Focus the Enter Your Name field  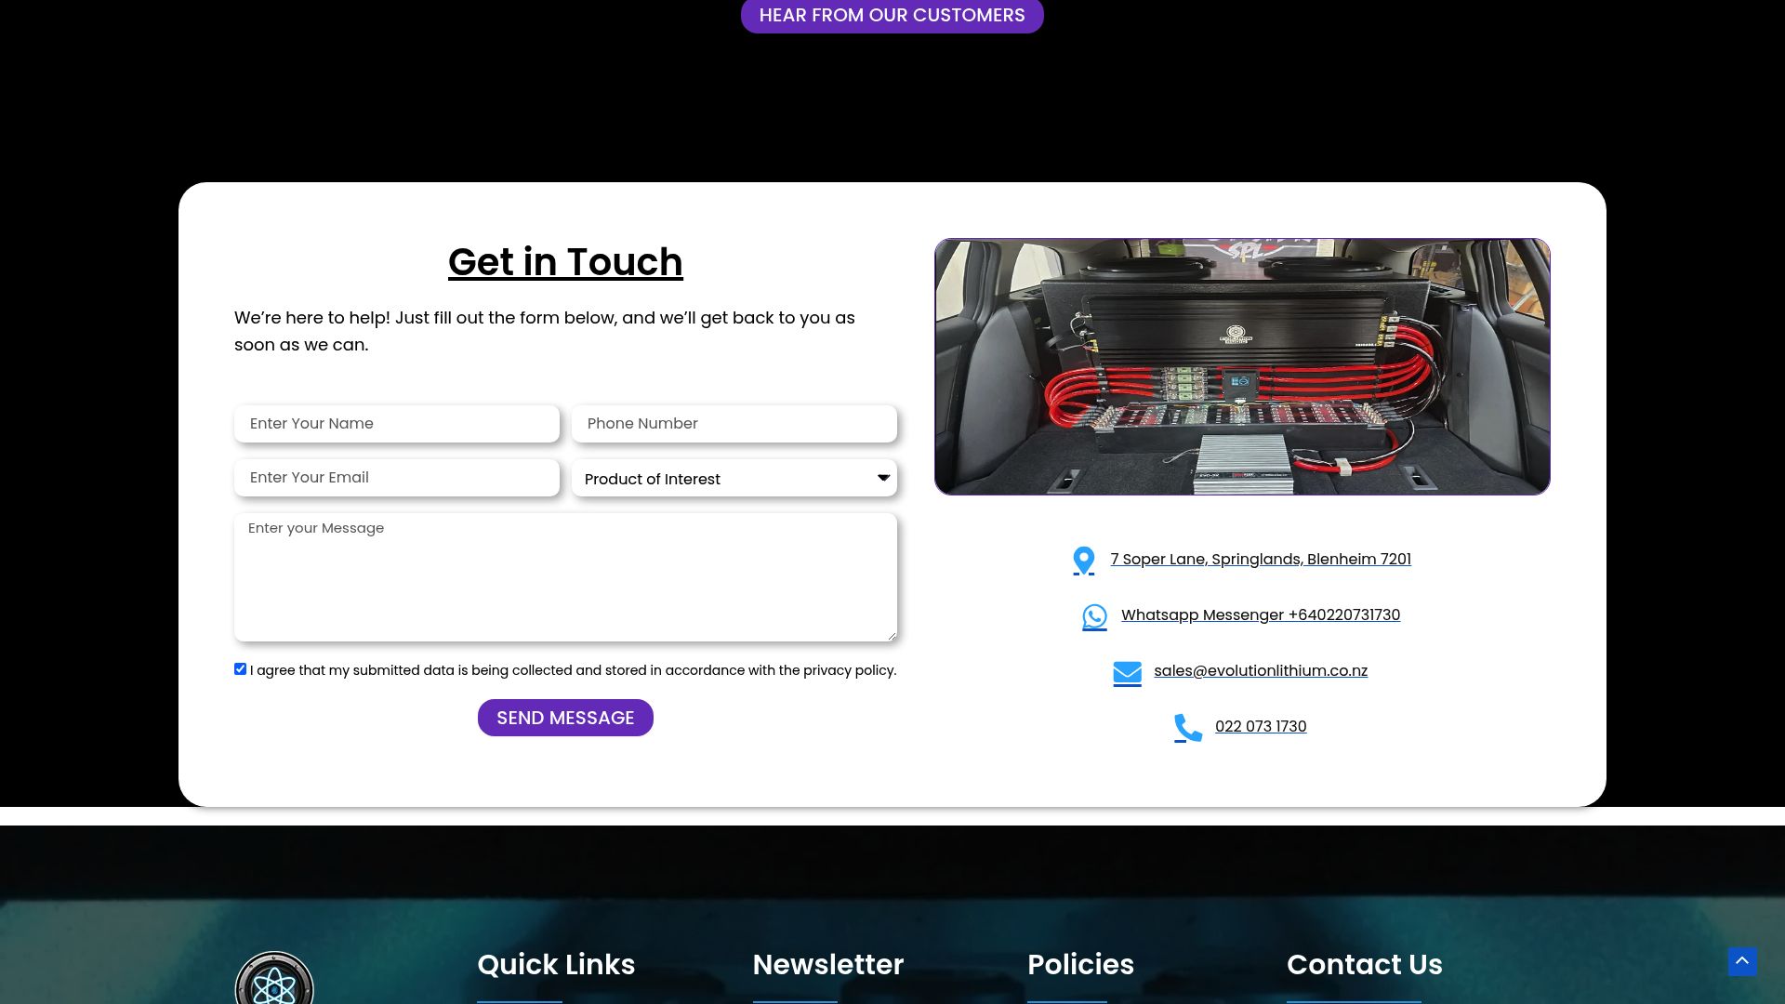click(397, 424)
